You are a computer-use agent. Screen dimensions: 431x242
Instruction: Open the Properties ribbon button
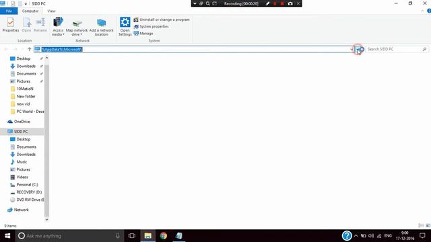[11, 25]
